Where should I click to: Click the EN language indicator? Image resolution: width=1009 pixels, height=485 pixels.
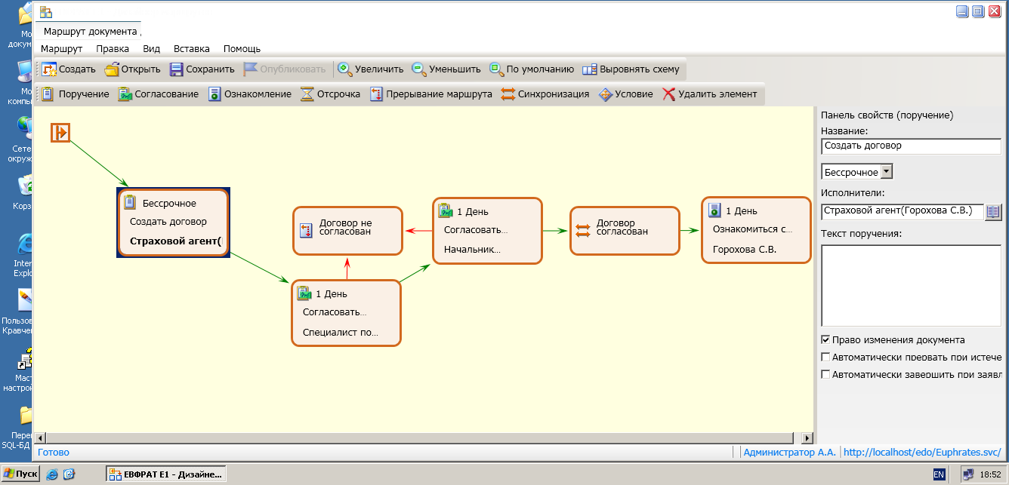tap(939, 474)
